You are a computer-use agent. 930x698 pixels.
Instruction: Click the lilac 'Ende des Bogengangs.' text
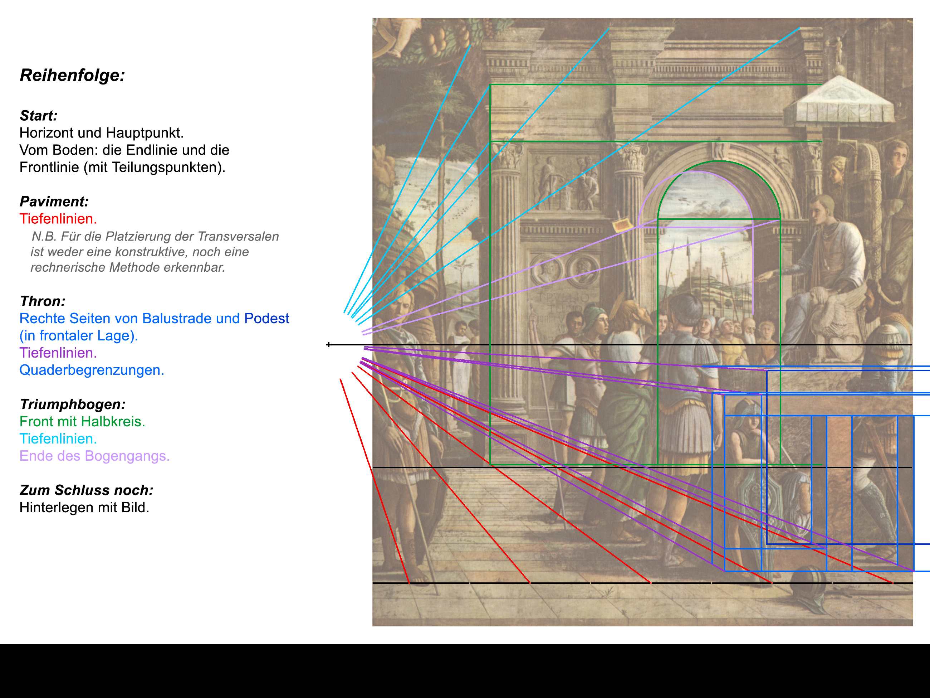pyautogui.click(x=94, y=456)
